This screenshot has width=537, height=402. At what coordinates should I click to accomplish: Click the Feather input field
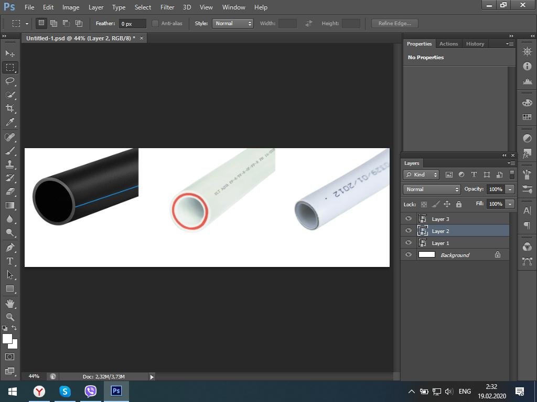132,24
